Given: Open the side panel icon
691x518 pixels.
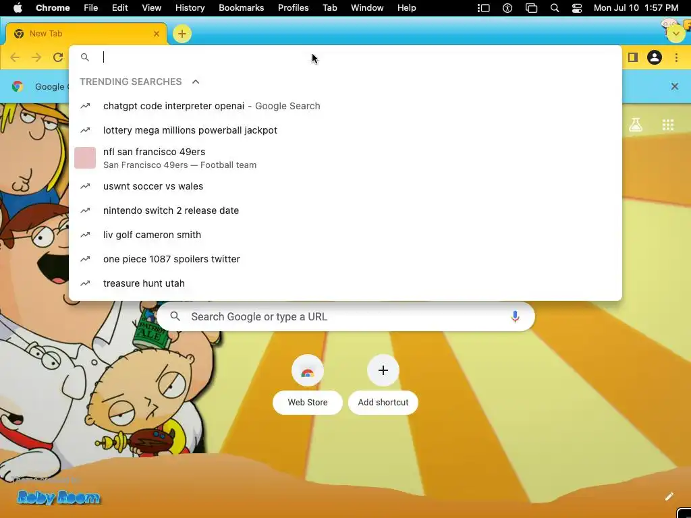Looking at the screenshot, I should [633, 57].
